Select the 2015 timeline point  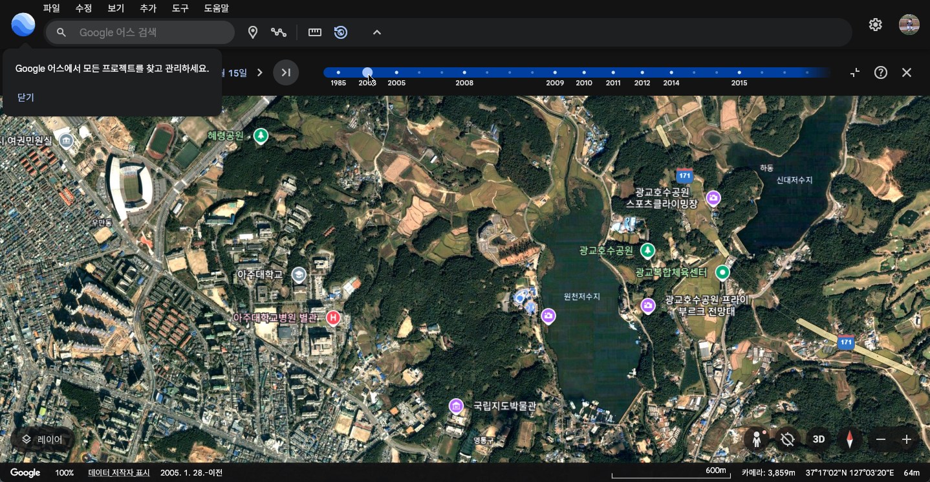coord(739,72)
